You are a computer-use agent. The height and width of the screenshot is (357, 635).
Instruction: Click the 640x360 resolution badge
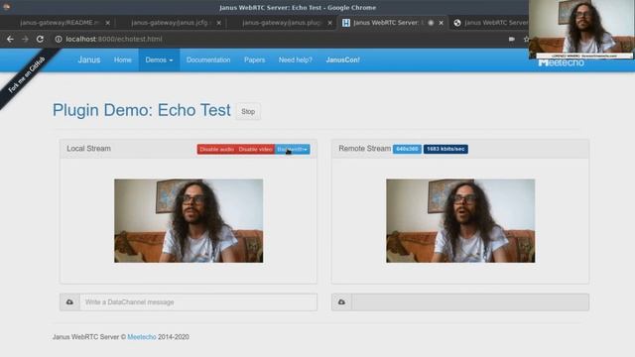click(x=407, y=149)
